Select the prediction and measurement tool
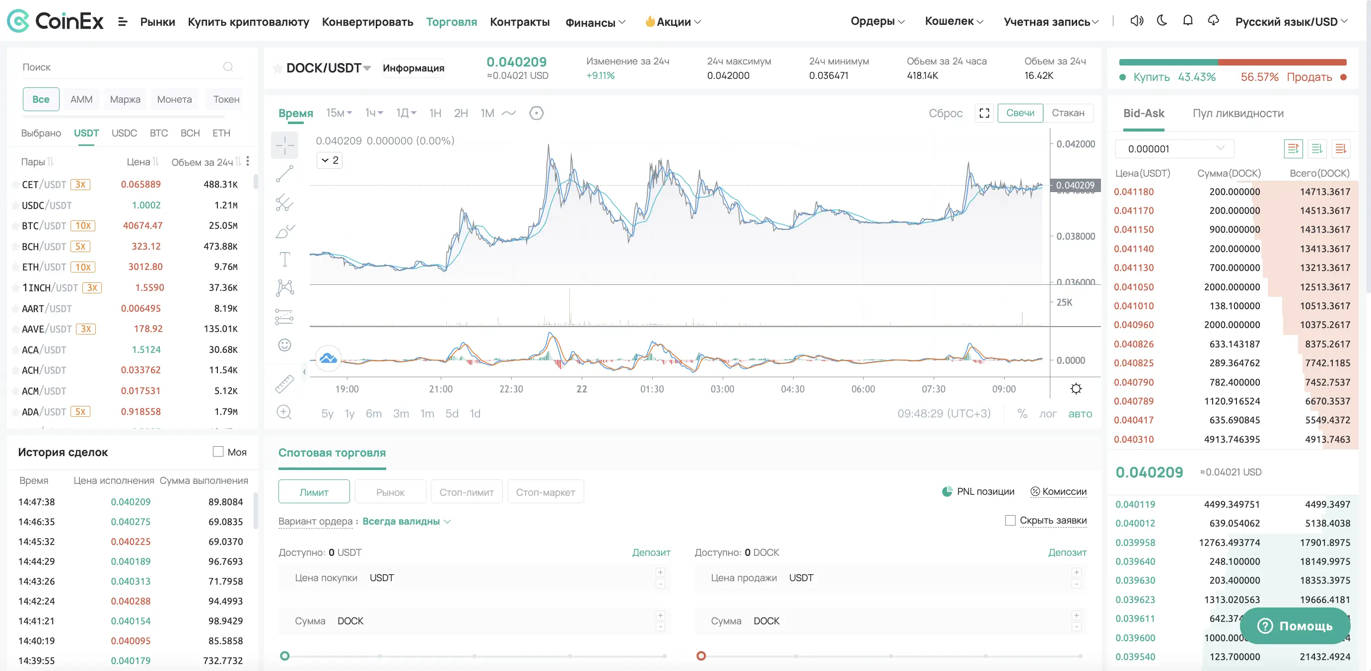 point(284,317)
